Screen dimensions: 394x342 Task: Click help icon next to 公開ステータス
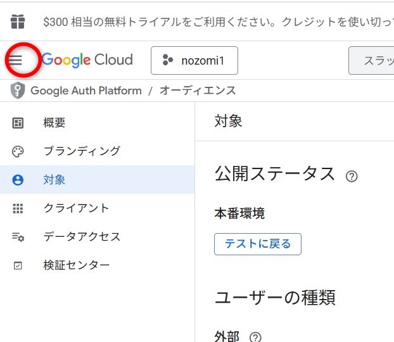pos(352,176)
